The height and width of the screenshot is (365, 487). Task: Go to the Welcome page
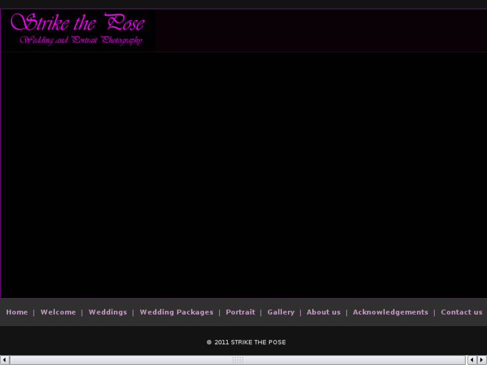[x=58, y=312]
